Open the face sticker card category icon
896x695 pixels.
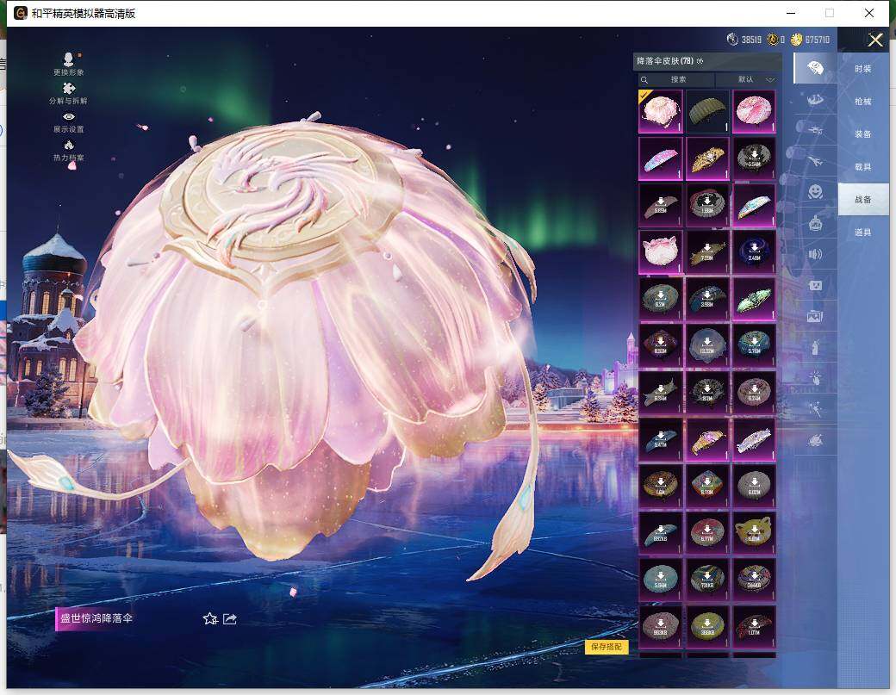tap(815, 285)
